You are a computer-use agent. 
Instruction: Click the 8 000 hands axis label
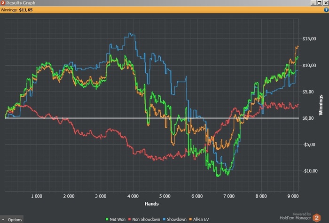pos(261,196)
